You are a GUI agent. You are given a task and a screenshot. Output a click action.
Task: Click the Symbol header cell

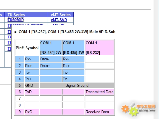(32, 48)
